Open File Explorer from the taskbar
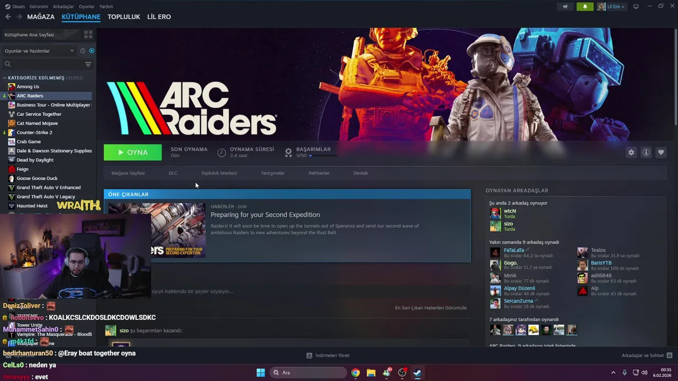This screenshot has height=381, width=678. (371, 373)
